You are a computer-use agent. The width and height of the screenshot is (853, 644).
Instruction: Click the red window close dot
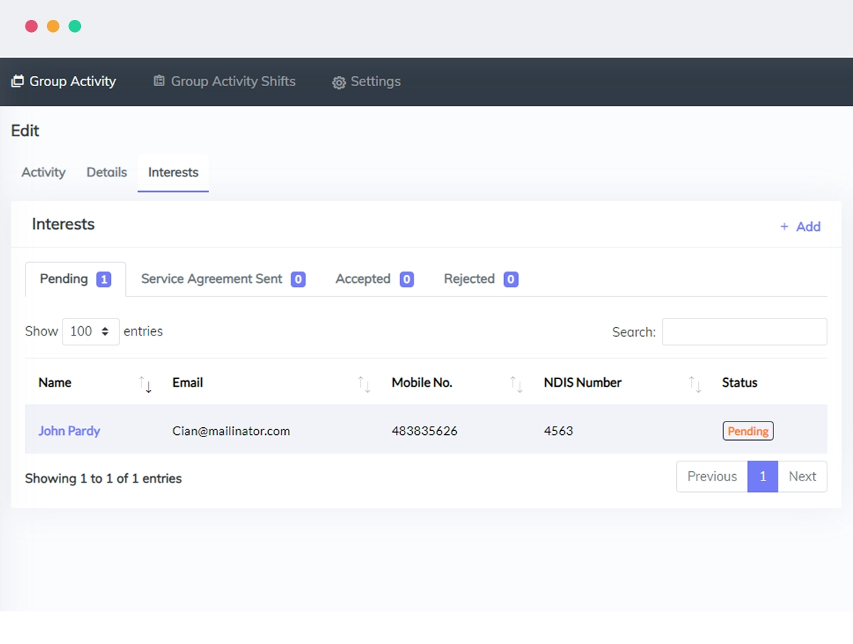[x=31, y=26]
